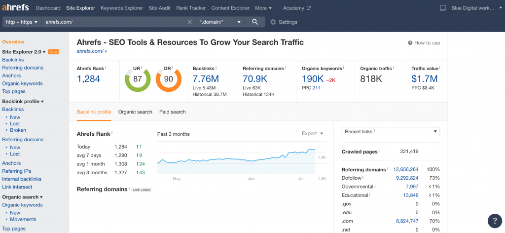Click the $1.7M traffic value
The height and width of the screenshot is (233, 505).
tap(425, 78)
